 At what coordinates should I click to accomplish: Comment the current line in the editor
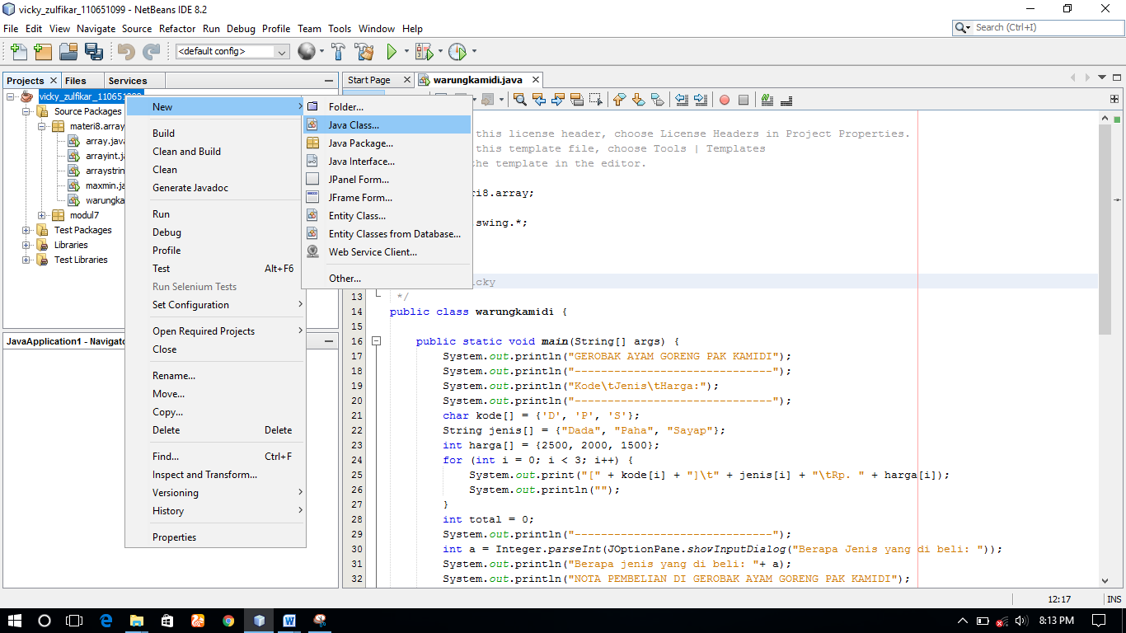[766, 99]
